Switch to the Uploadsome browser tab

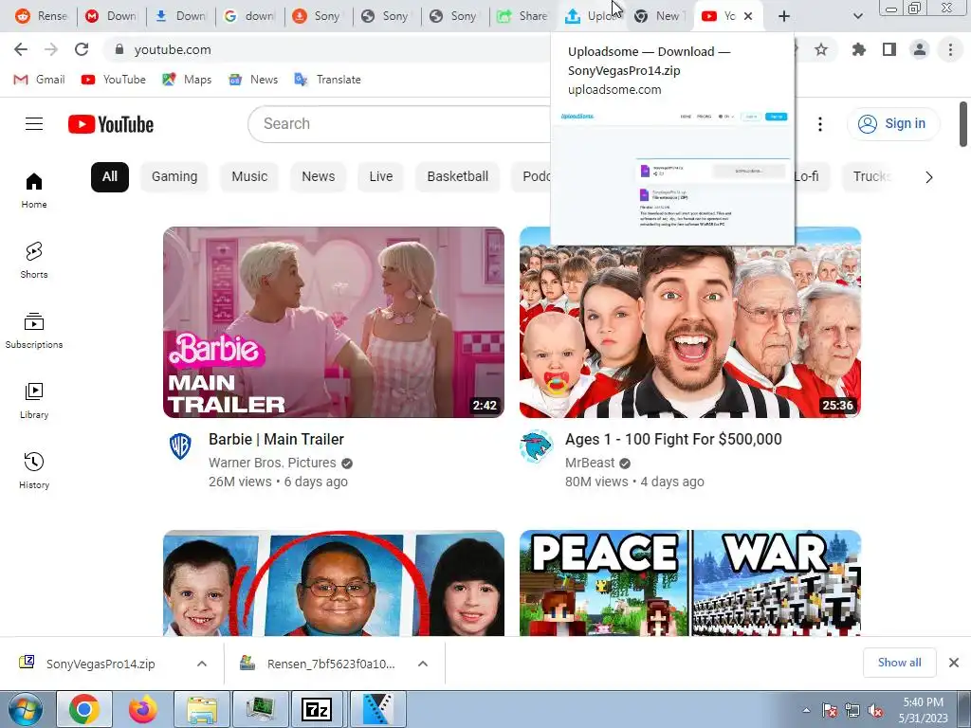coord(591,16)
